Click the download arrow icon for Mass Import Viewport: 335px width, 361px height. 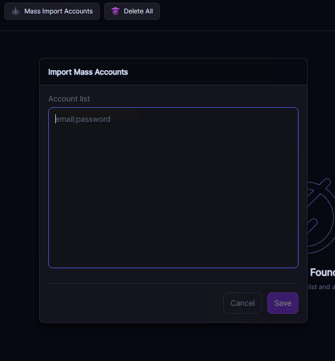point(16,11)
